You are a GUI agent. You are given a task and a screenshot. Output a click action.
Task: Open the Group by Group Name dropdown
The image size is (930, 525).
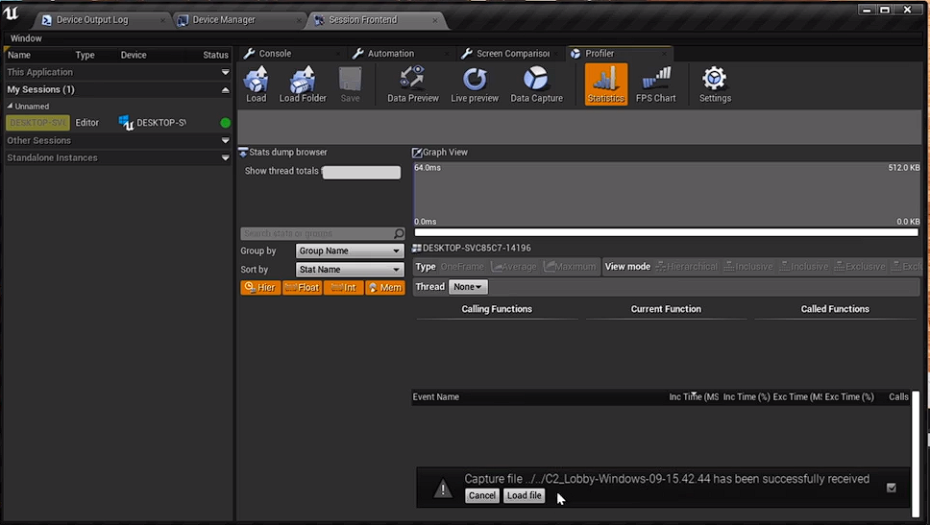point(350,251)
